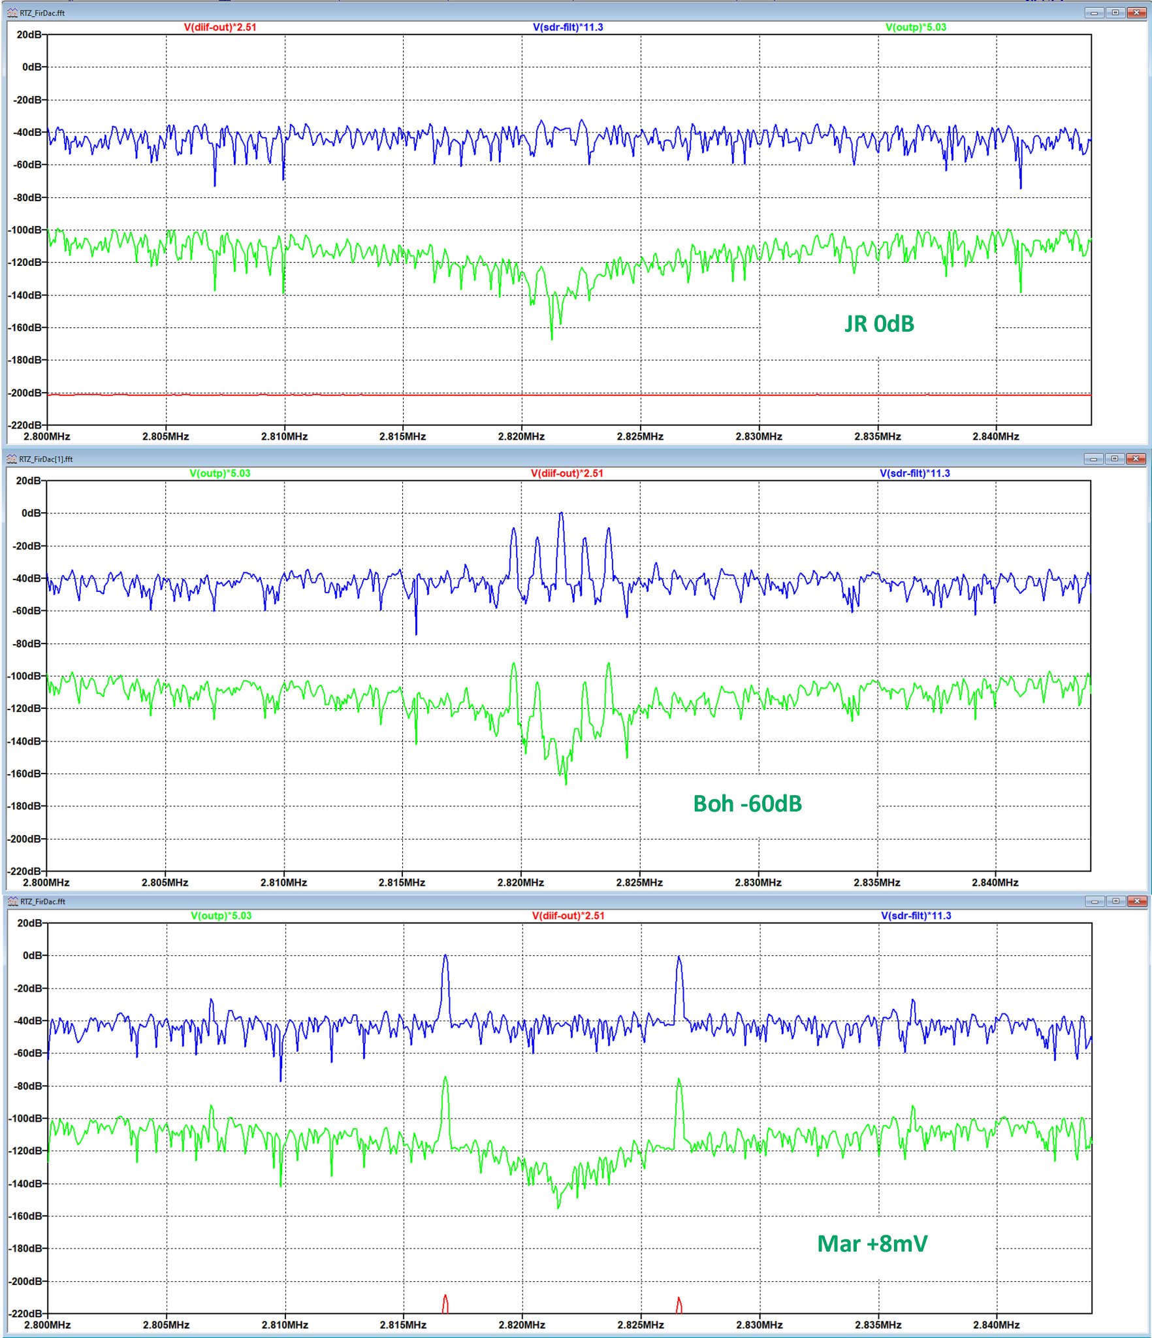The image size is (1152, 1338).
Task: Maximize the bottom RTZ_FirDac.fft window
Action: tap(1116, 902)
